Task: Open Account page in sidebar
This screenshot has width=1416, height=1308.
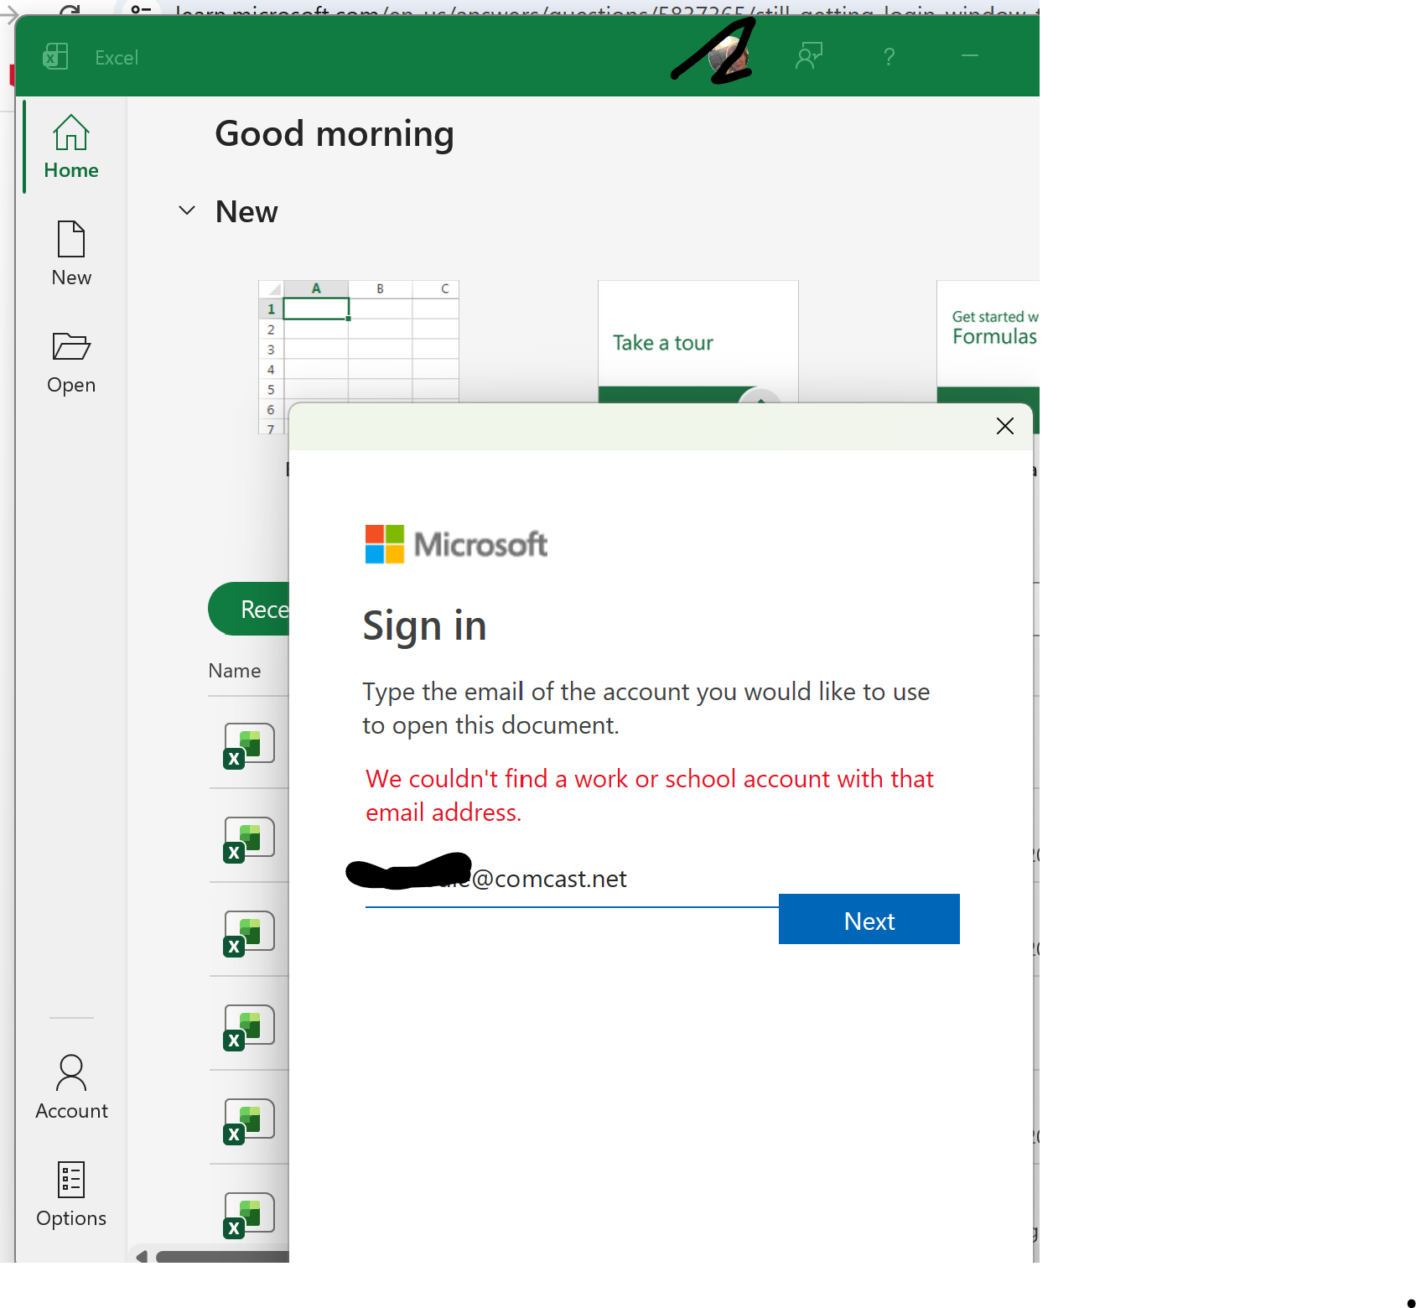Action: click(71, 1087)
